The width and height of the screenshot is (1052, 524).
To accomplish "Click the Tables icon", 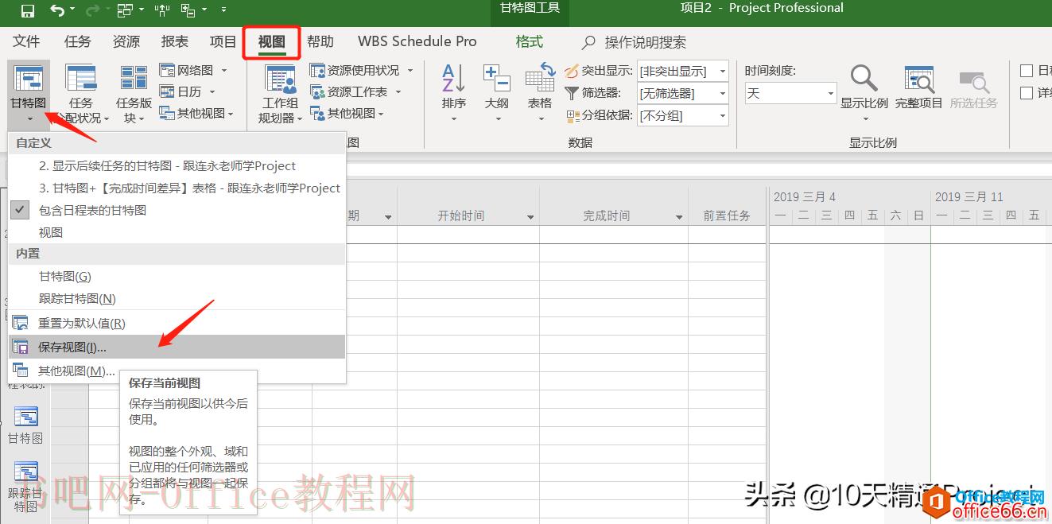I will click(540, 77).
